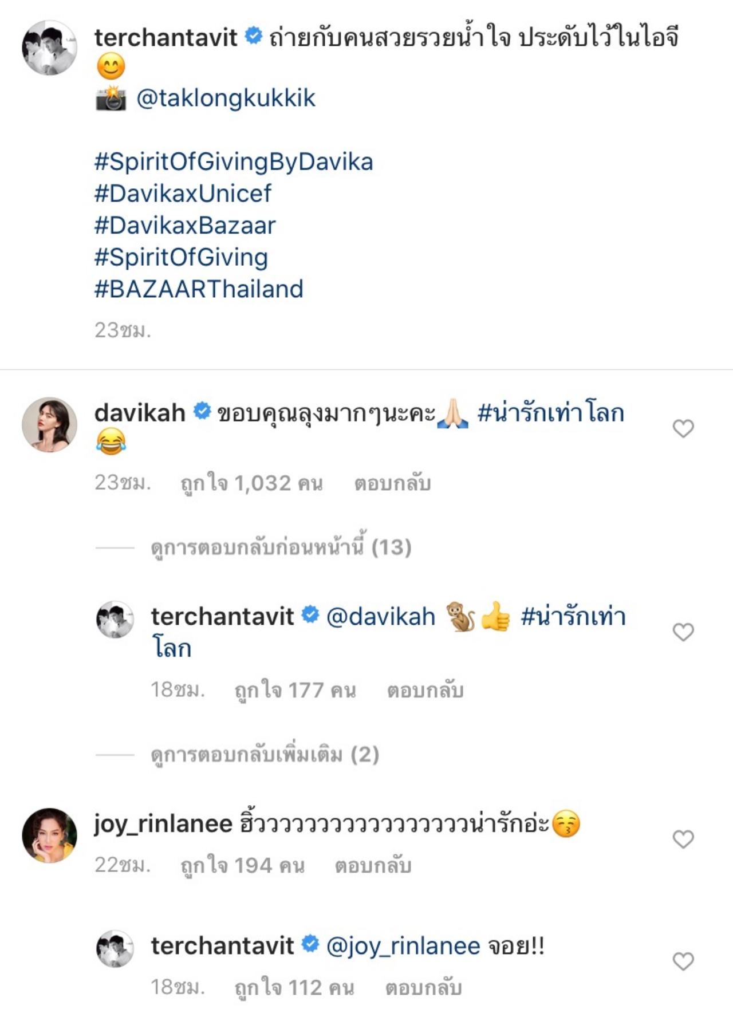This screenshot has height=1025, width=733.
Task: Reply to davikah's comment
Action: point(392,483)
